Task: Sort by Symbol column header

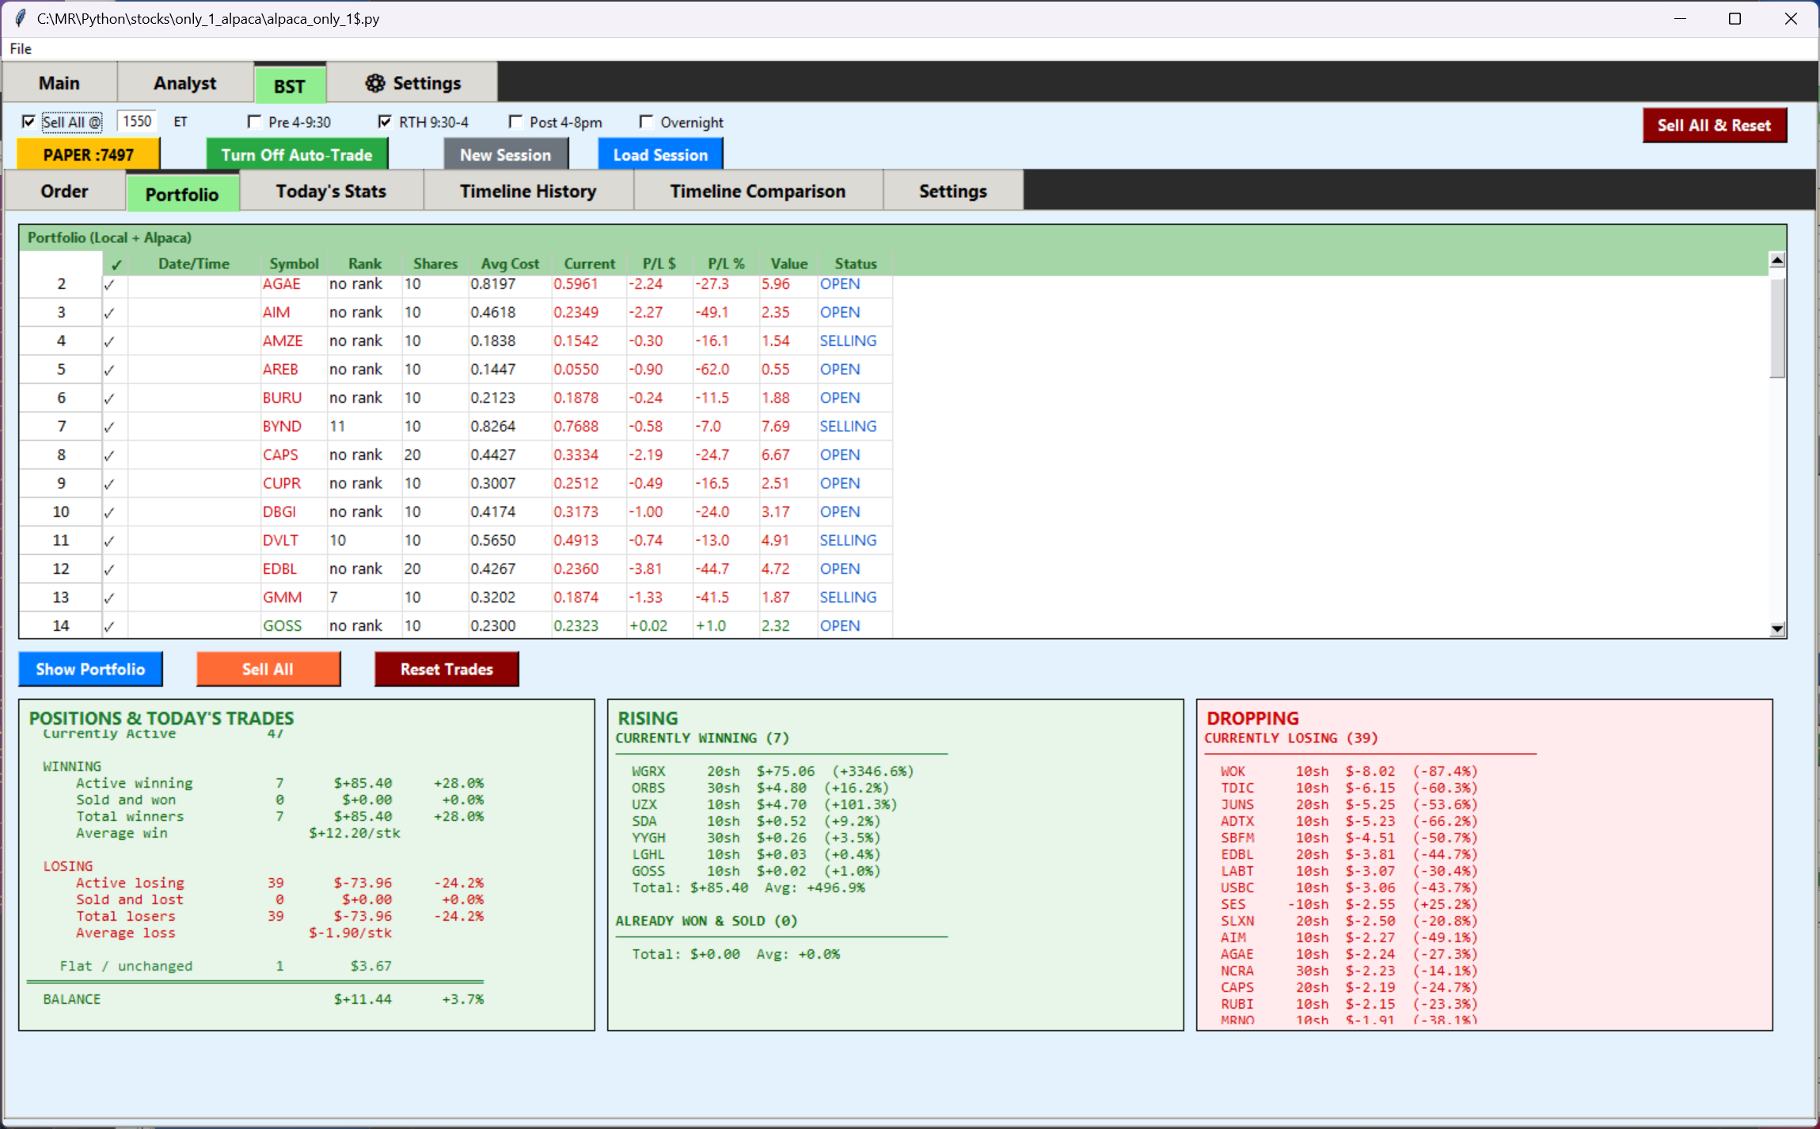Action: pyautogui.click(x=294, y=264)
